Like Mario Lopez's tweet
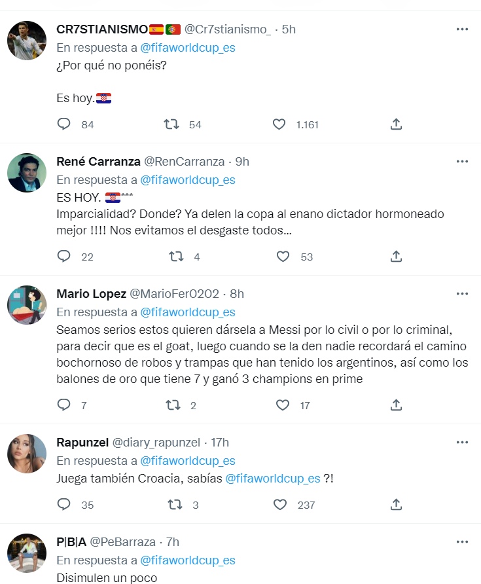 (x=283, y=405)
